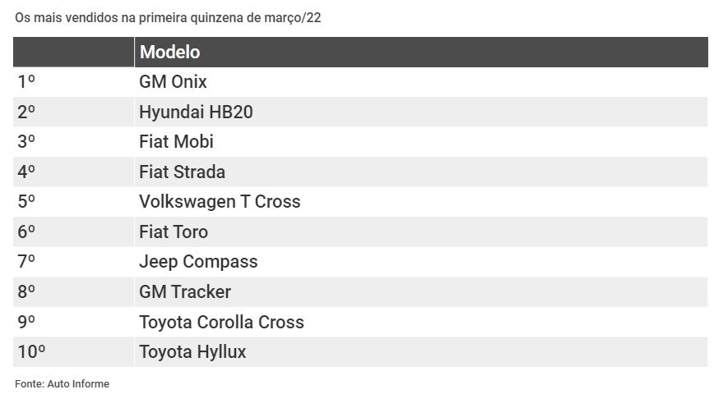Select the Fiat Strada row
Viewport: 718px width, 408px height.
coord(360,172)
